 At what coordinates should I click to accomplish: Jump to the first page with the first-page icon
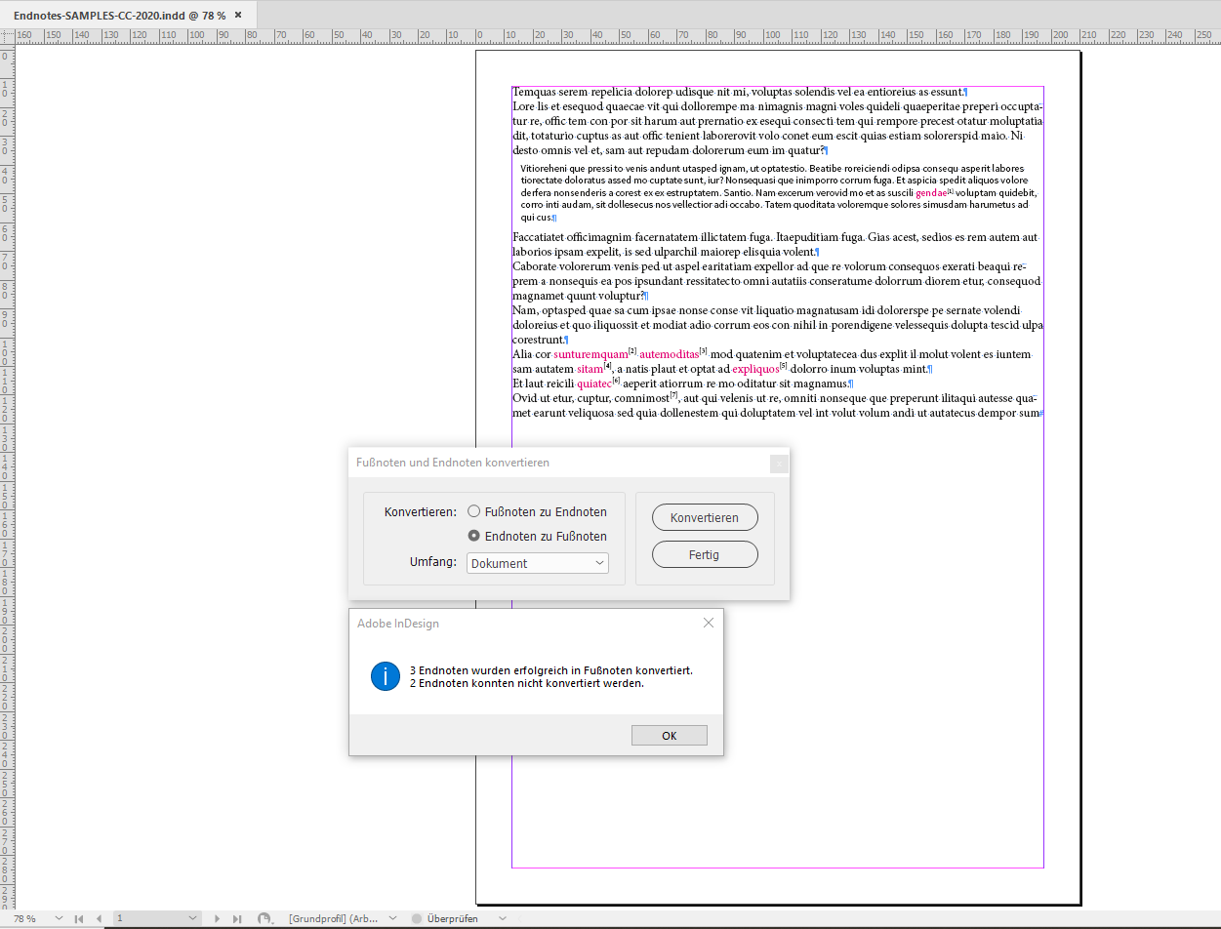pos(78,918)
